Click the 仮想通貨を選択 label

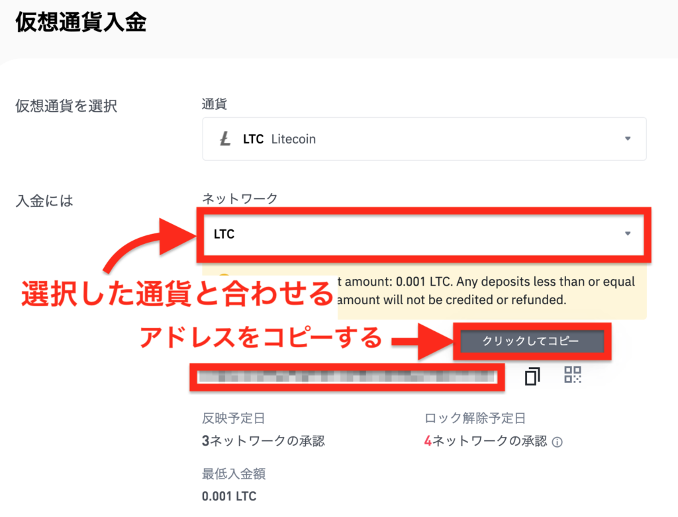click(x=66, y=106)
